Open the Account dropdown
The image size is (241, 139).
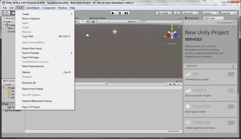pyautogui.click(x=190, y=13)
